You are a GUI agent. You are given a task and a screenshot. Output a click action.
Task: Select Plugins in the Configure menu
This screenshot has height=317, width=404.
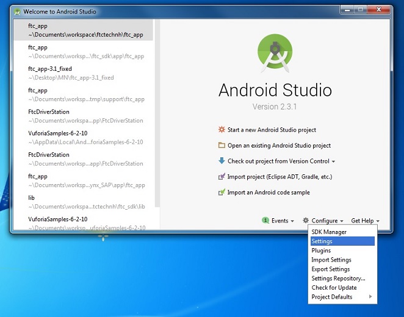tap(321, 251)
